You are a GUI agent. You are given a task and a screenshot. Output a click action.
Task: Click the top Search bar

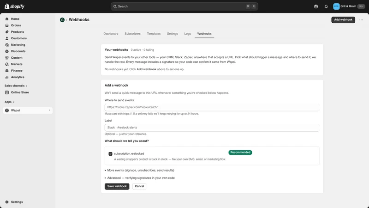pos(184,6)
